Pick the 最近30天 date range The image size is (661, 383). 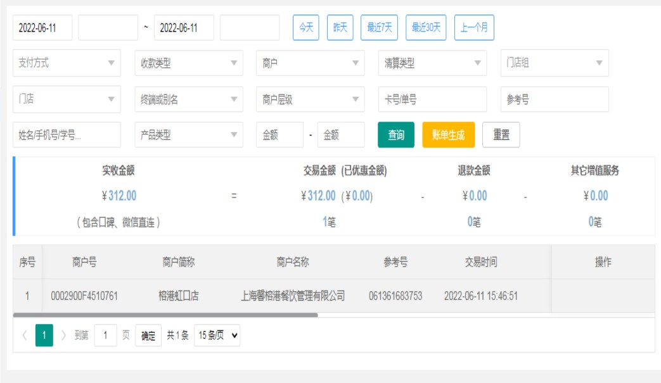[427, 28]
